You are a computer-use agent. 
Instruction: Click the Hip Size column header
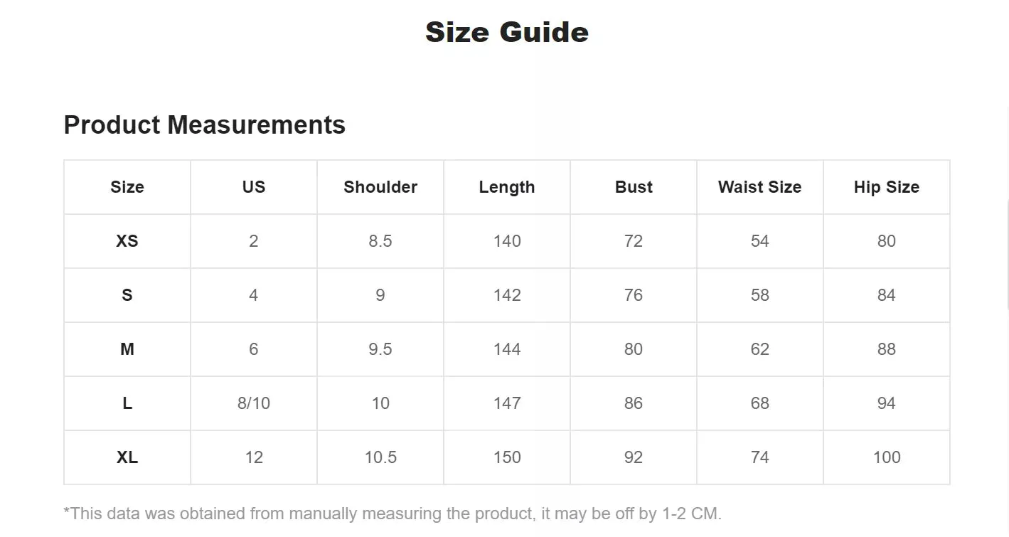click(886, 187)
